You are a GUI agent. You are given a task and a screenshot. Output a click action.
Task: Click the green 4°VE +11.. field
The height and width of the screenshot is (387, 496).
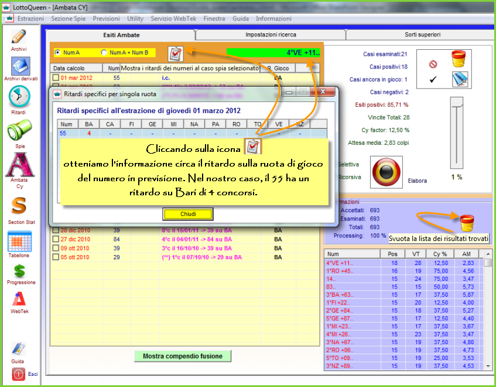pyautogui.click(x=273, y=53)
